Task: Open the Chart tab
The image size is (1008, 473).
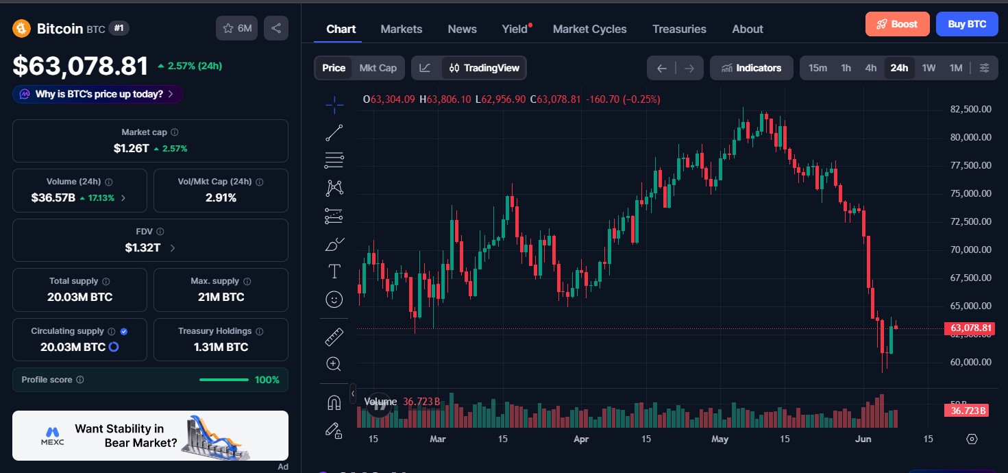Action: point(341,29)
